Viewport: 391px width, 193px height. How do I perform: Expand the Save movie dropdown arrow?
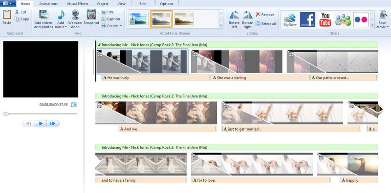point(387,27)
